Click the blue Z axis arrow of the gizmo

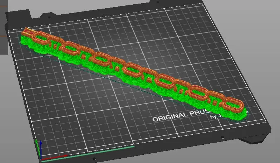[x=41, y=150]
